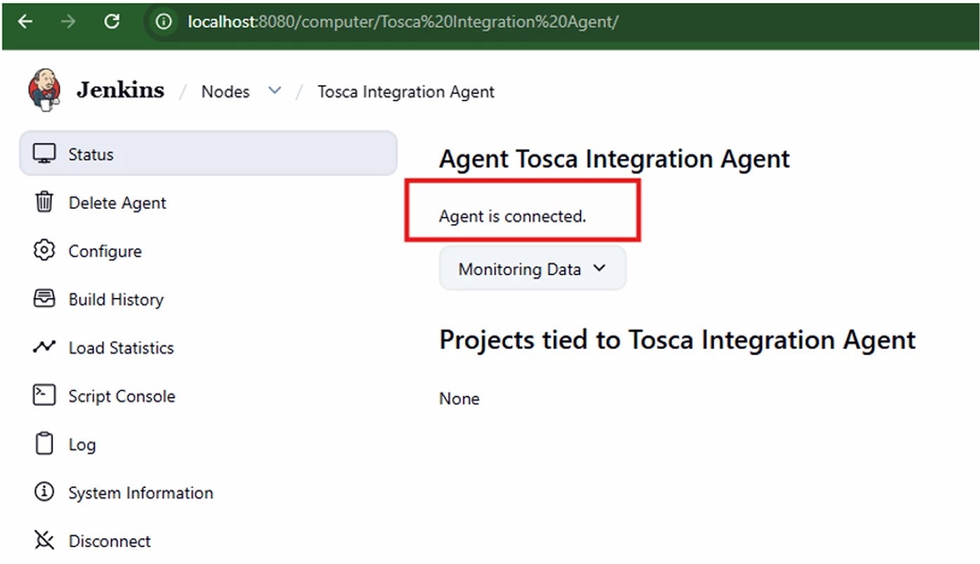Expand the Nodes breadcrumb dropdown chevron

coord(275,91)
